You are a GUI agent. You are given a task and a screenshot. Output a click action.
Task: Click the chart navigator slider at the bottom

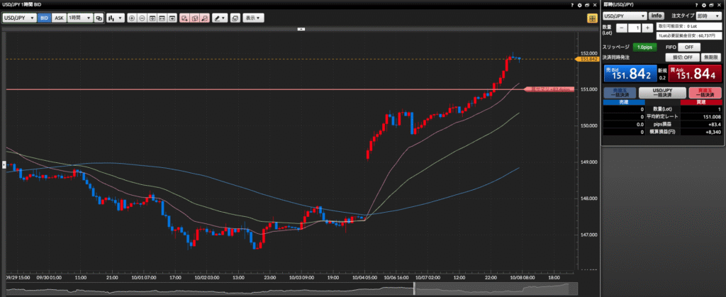click(x=415, y=288)
